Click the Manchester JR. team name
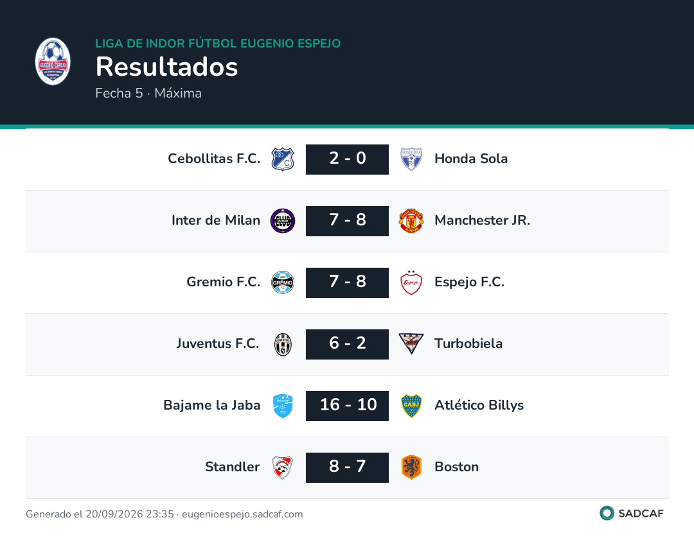The width and height of the screenshot is (694, 547). tap(482, 220)
